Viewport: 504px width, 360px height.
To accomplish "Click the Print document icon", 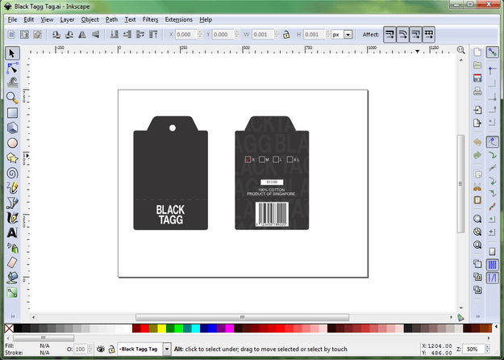I will point(477,91).
